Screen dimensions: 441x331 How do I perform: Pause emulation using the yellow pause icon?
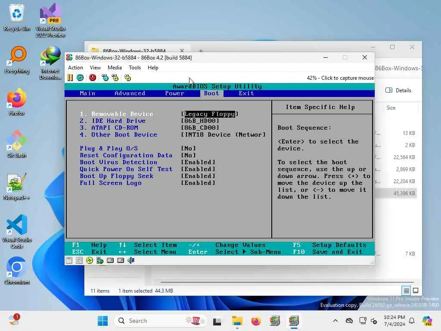tap(70, 78)
